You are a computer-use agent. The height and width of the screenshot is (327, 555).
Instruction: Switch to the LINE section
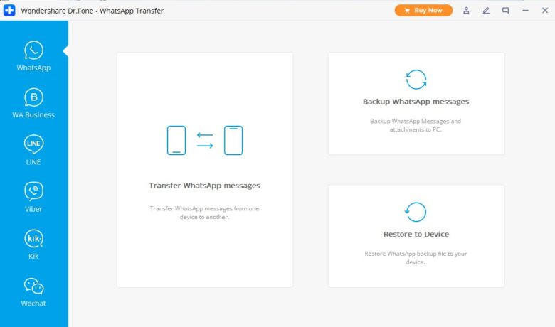click(33, 150)
